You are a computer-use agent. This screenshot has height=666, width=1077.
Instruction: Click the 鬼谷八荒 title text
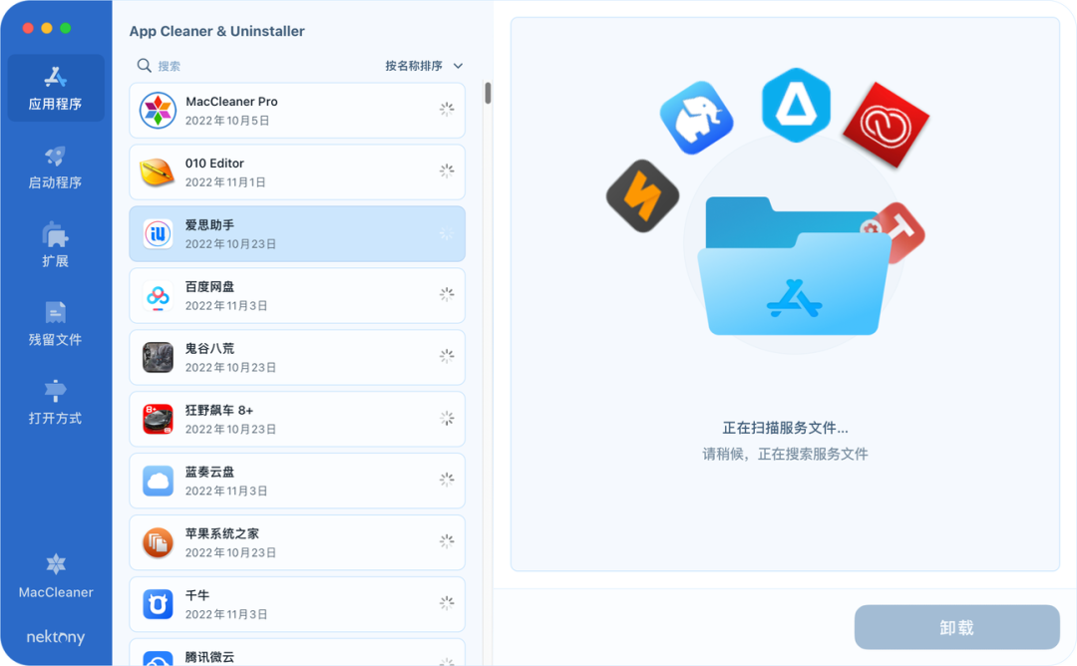(x=209, y=349)
